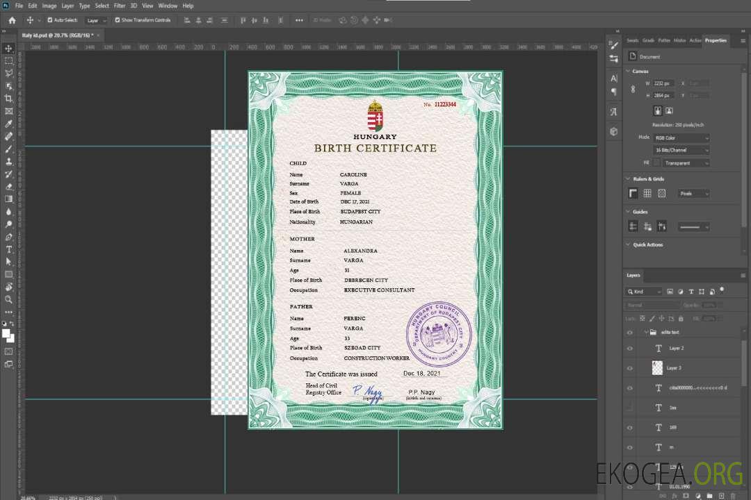This screenshot has height=500, width=751.
Task: Select the Dodge tool
Action: click(8, 224)
